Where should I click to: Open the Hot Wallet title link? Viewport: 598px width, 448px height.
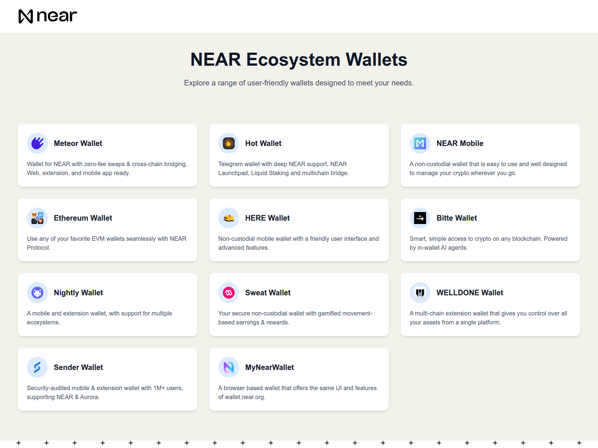(263, 143)
